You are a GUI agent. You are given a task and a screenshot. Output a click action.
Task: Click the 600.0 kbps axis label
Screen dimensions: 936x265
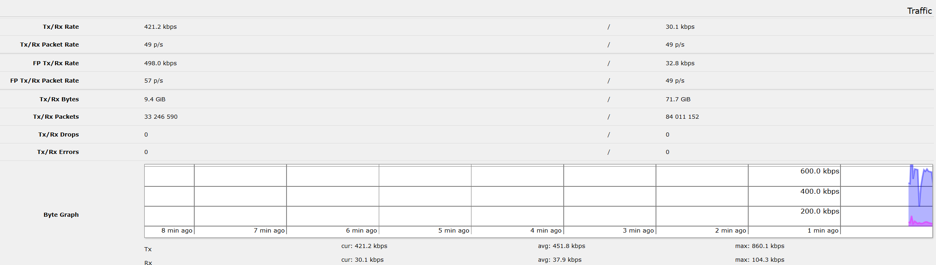coord(819,171)
